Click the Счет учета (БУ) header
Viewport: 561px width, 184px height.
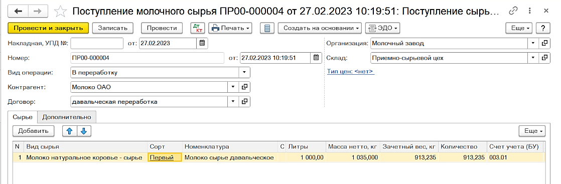click(x=515, y=147)
